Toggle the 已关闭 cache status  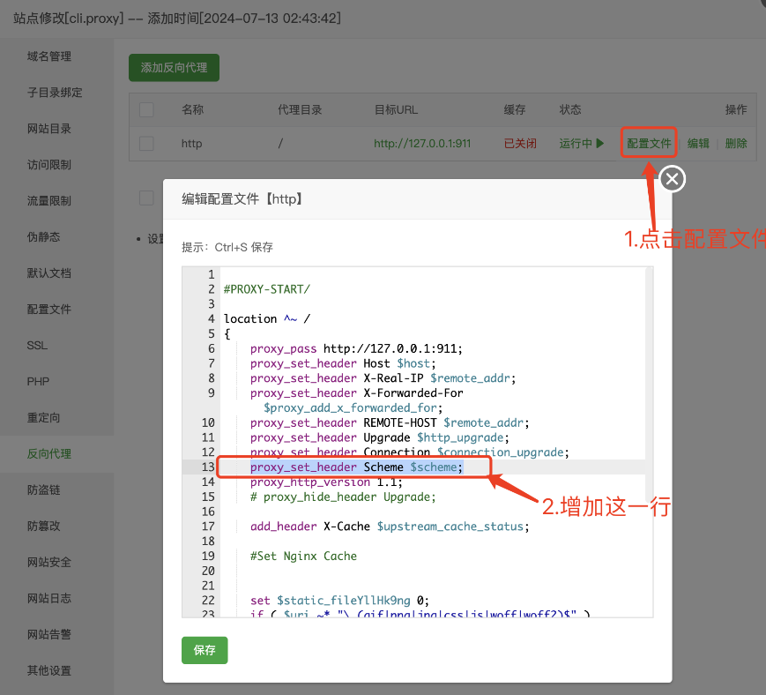click(x=520, y=143)
